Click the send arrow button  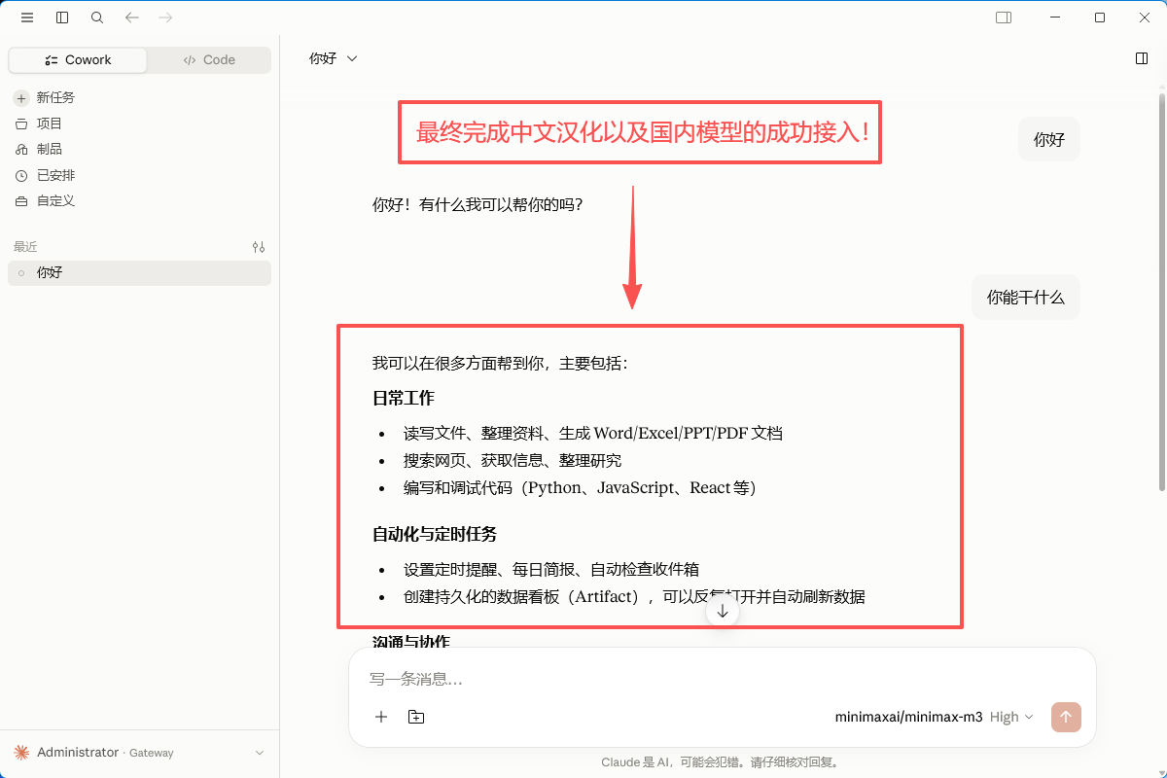pos(1066,717)
